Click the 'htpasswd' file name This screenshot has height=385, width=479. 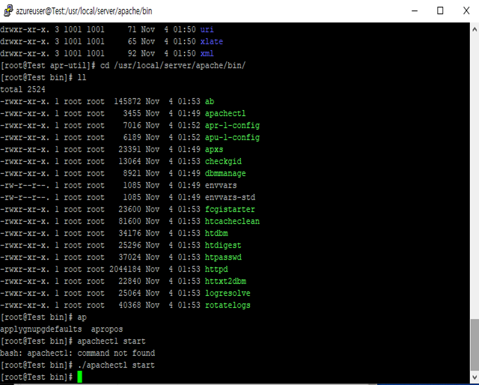point(223,257)
